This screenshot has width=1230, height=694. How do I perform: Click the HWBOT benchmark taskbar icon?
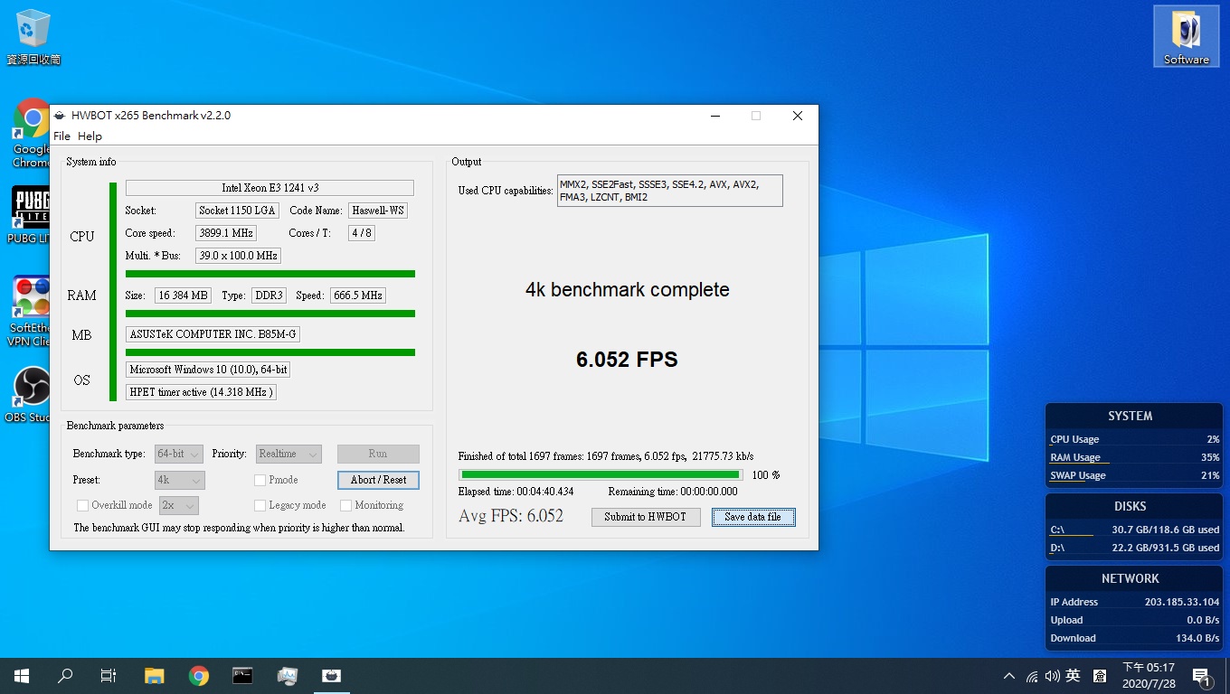(x=332, y=676)
